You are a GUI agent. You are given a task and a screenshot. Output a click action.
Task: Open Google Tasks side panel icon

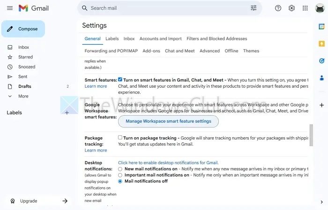tap(321, 61)
